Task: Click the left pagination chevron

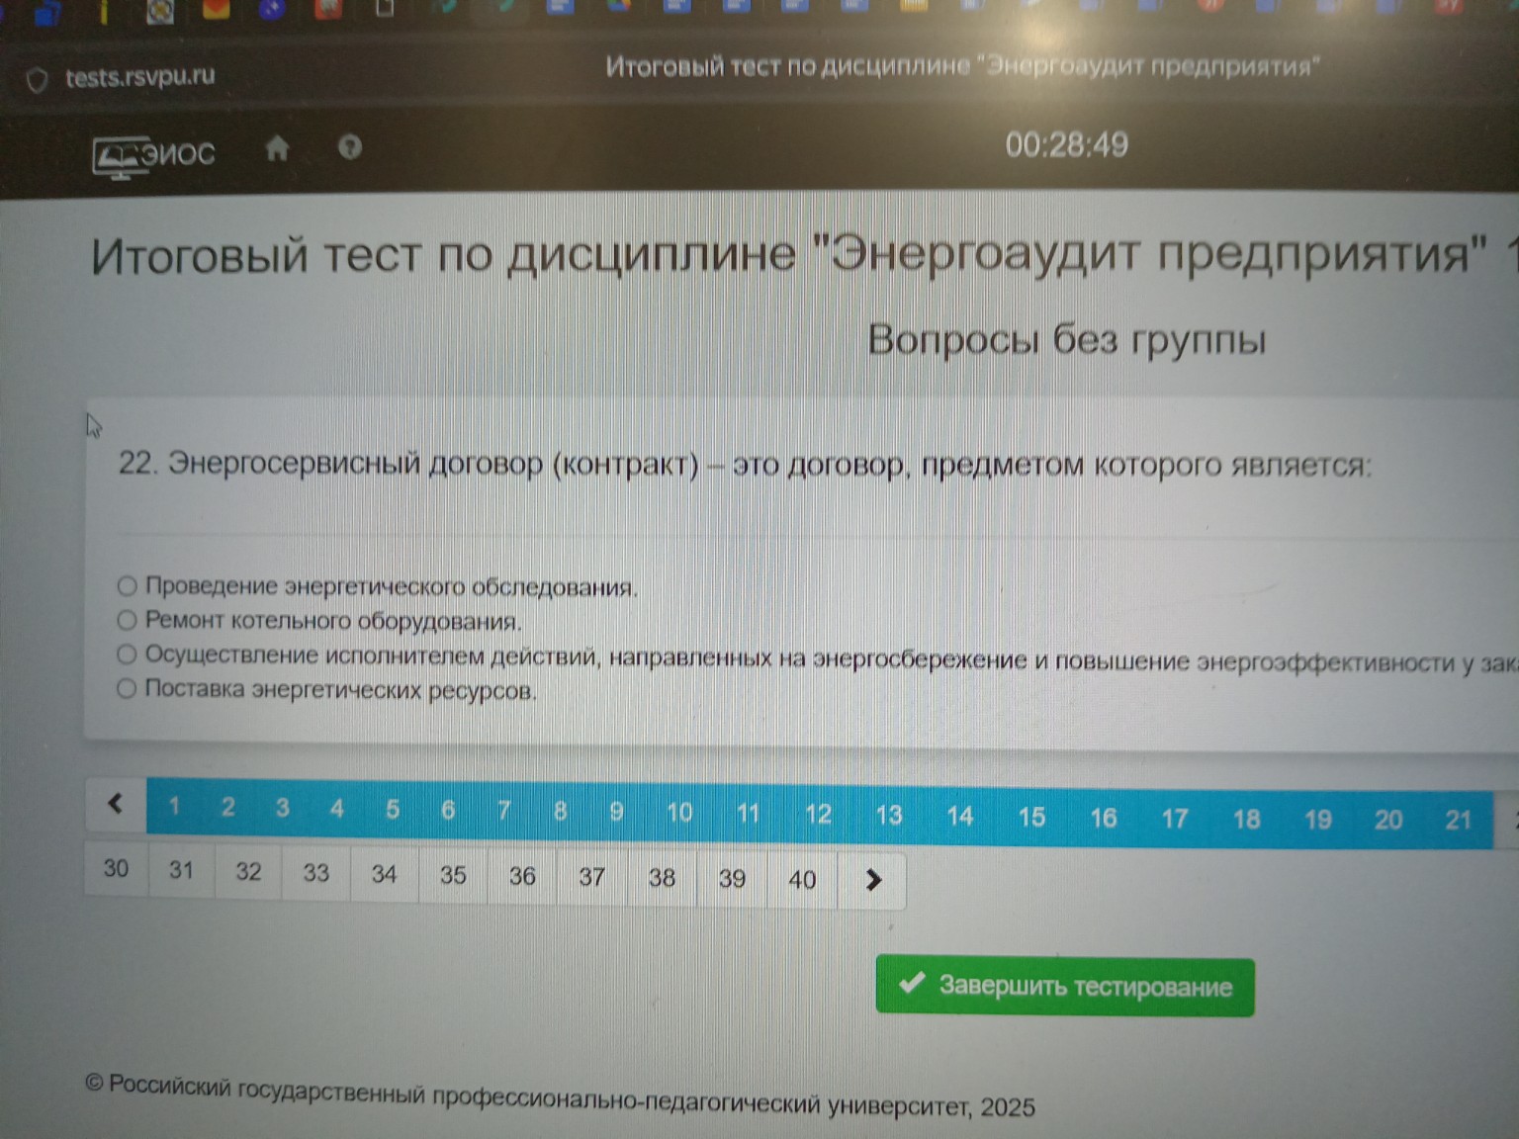Action: tap(115, 803)
